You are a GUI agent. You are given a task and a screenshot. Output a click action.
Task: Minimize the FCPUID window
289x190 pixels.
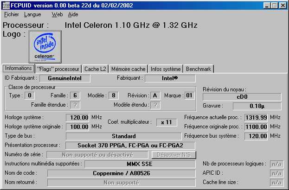267,6
